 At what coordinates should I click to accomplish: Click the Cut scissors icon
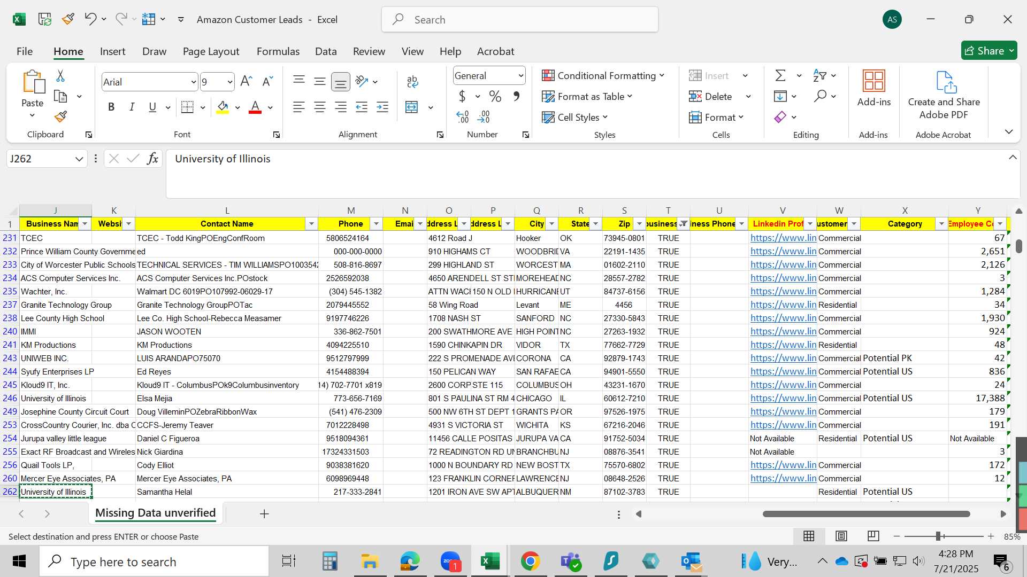60,76
